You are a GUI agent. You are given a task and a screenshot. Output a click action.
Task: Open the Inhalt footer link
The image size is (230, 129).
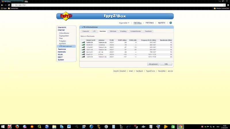(x=131, y=71)
